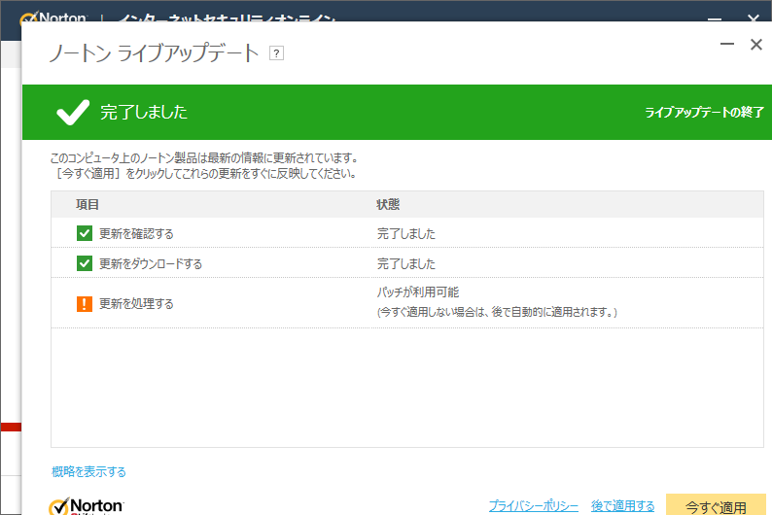Click the 今すぐ適用しない場合は note text
This screenshot has width=772, height=515.
pyautogui.click(x=497, y=312)
